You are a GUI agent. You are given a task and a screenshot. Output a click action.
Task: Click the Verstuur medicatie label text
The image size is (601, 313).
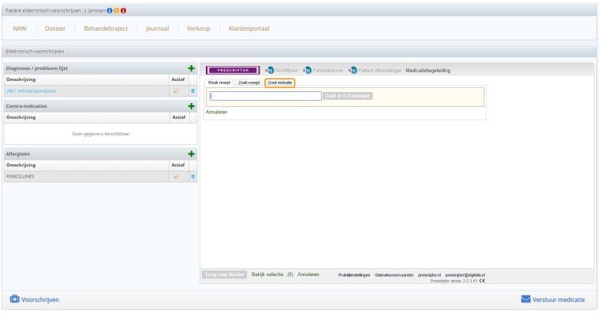pyautogui.click(x=558, y=300)
